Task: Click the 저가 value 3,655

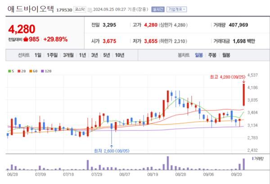Action: coord(151,41)
